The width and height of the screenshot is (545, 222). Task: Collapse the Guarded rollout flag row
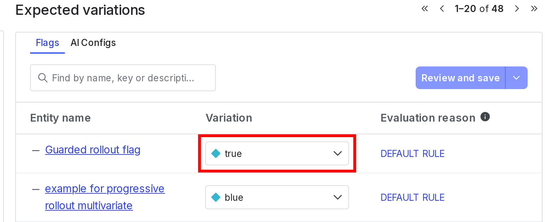click(x=35, y=150)
